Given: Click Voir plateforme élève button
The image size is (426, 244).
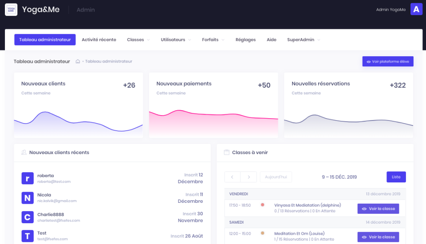Looking at the screenshot, I should pyautogui.click(x=388, y=62).
